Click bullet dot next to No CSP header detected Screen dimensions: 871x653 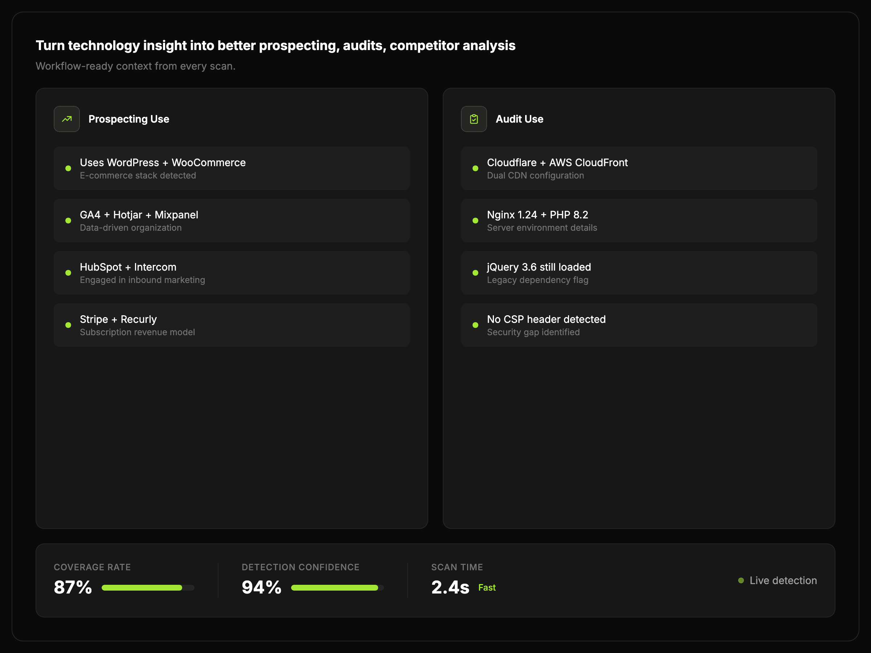[475, 325]
